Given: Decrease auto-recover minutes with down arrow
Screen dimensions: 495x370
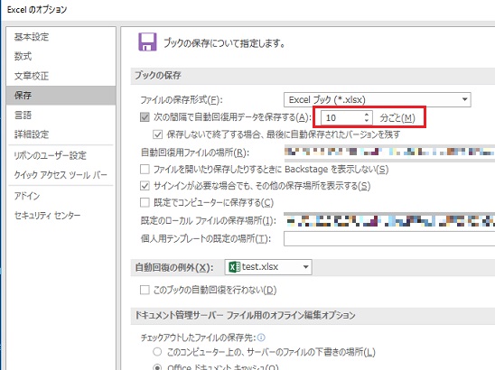Looking at the screenshot, I should (367, 121).
